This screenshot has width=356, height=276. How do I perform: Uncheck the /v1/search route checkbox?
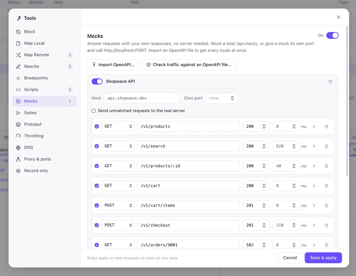[97, 146]
